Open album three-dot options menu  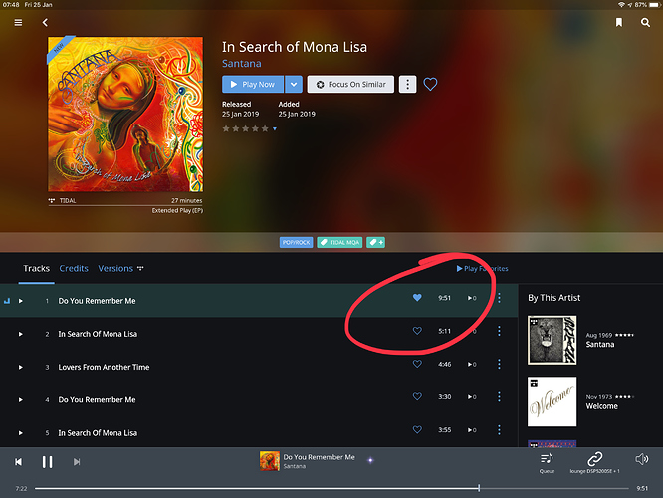tap(407, 85)
